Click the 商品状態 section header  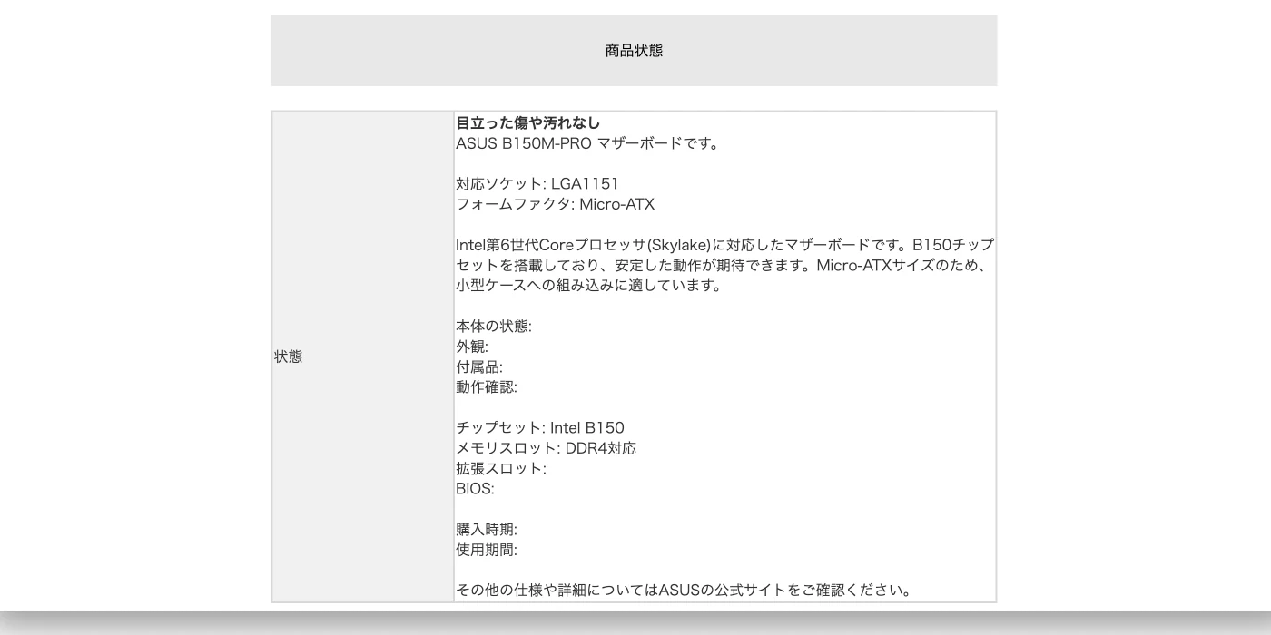[x=634, y=51]
